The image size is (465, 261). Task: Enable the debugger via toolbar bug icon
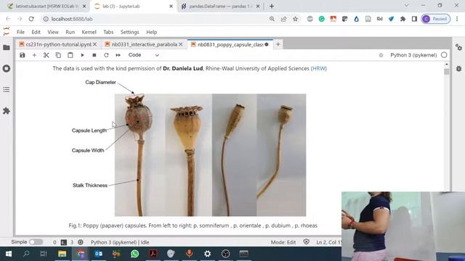point(381,55)
